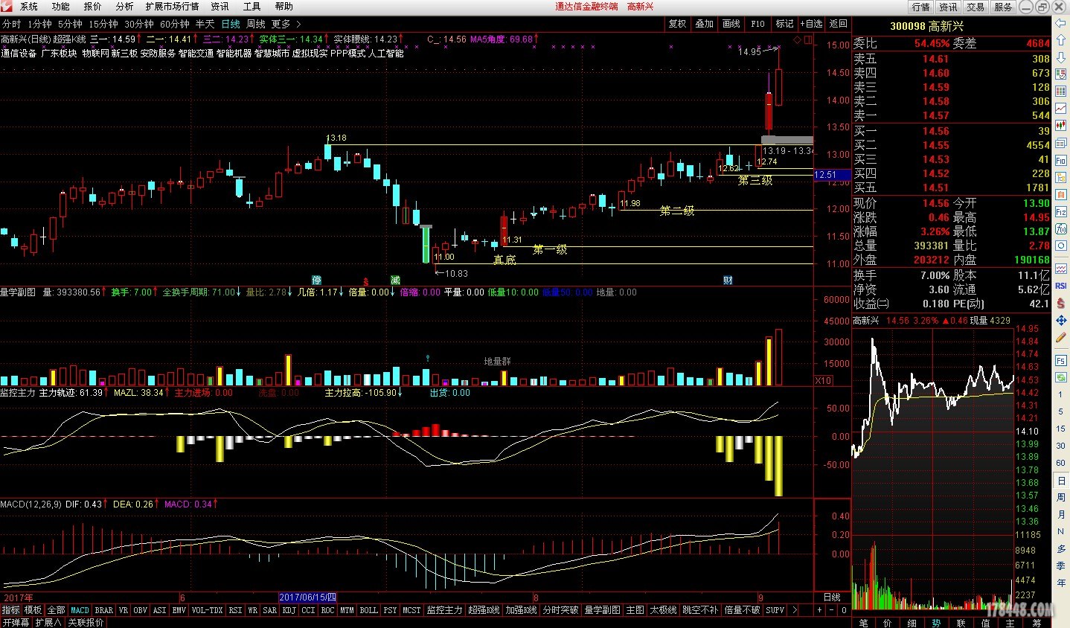The image size is (1070, 628).
Task: Switch to 周线 weekly period
Action: pos(256,24)
